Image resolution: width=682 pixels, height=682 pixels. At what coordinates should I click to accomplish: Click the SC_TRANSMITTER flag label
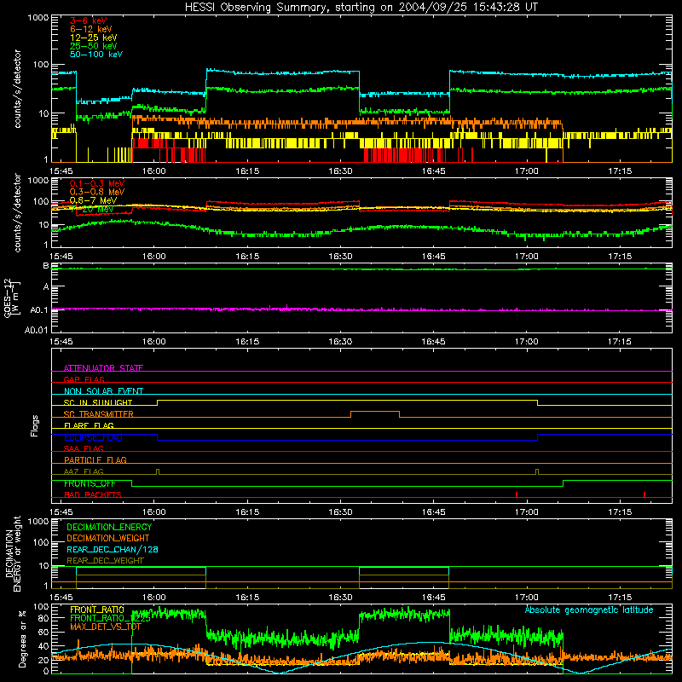pyautogui.click(x=99, y=413)
